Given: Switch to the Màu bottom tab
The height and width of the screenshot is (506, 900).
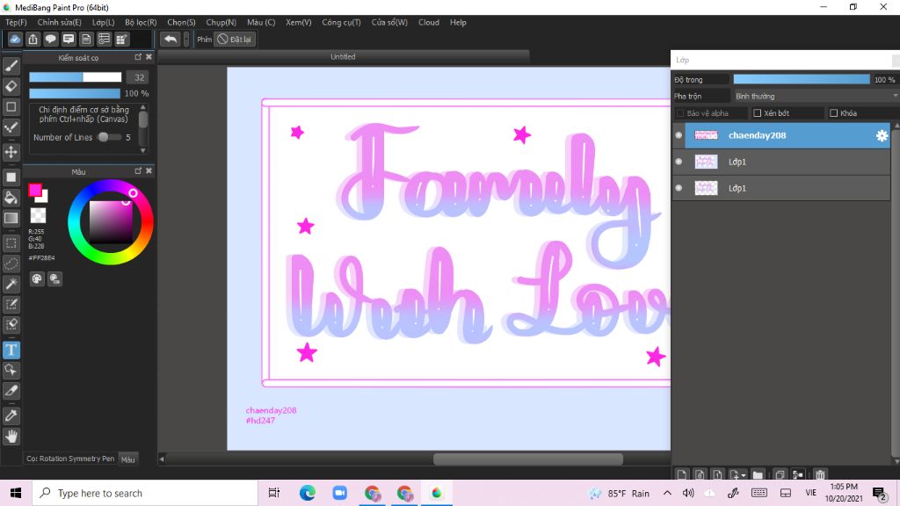Looking at the screenshot, I should pyautogui.click(x=128, y=459).
